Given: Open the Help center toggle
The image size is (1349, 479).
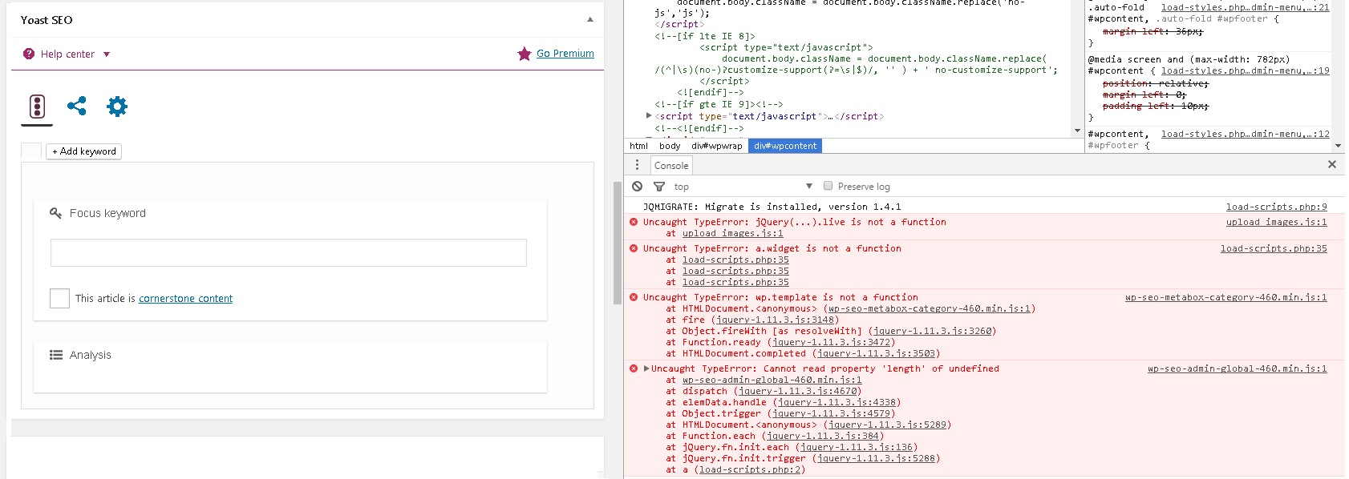Looking at the screenshot, I should pos(67,54).
